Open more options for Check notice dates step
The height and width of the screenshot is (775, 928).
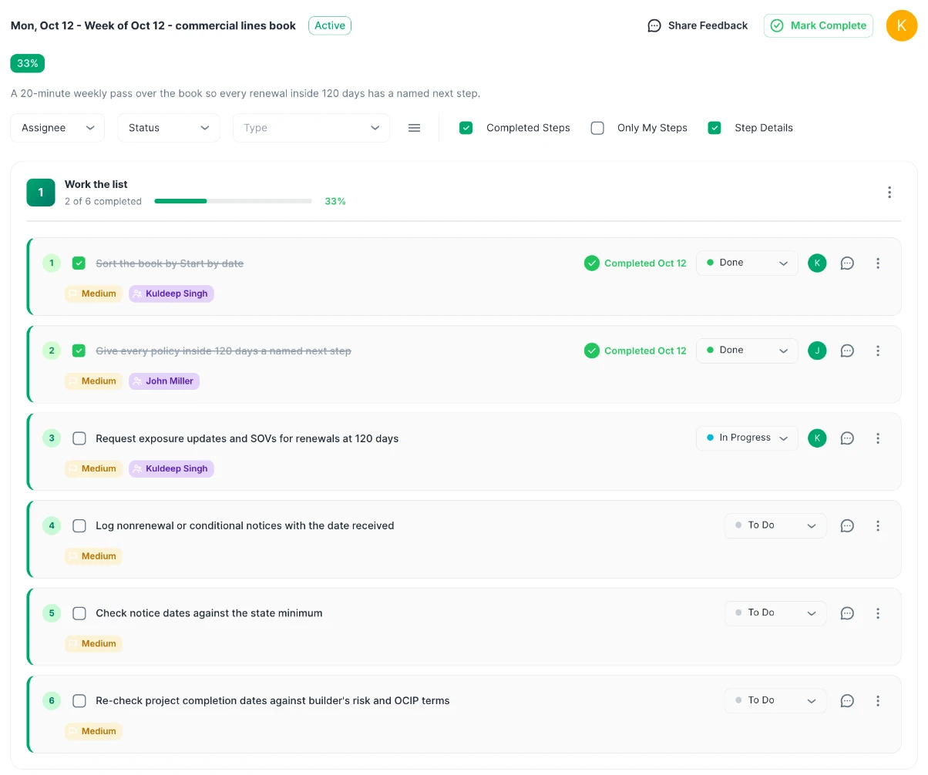[878, 613]
